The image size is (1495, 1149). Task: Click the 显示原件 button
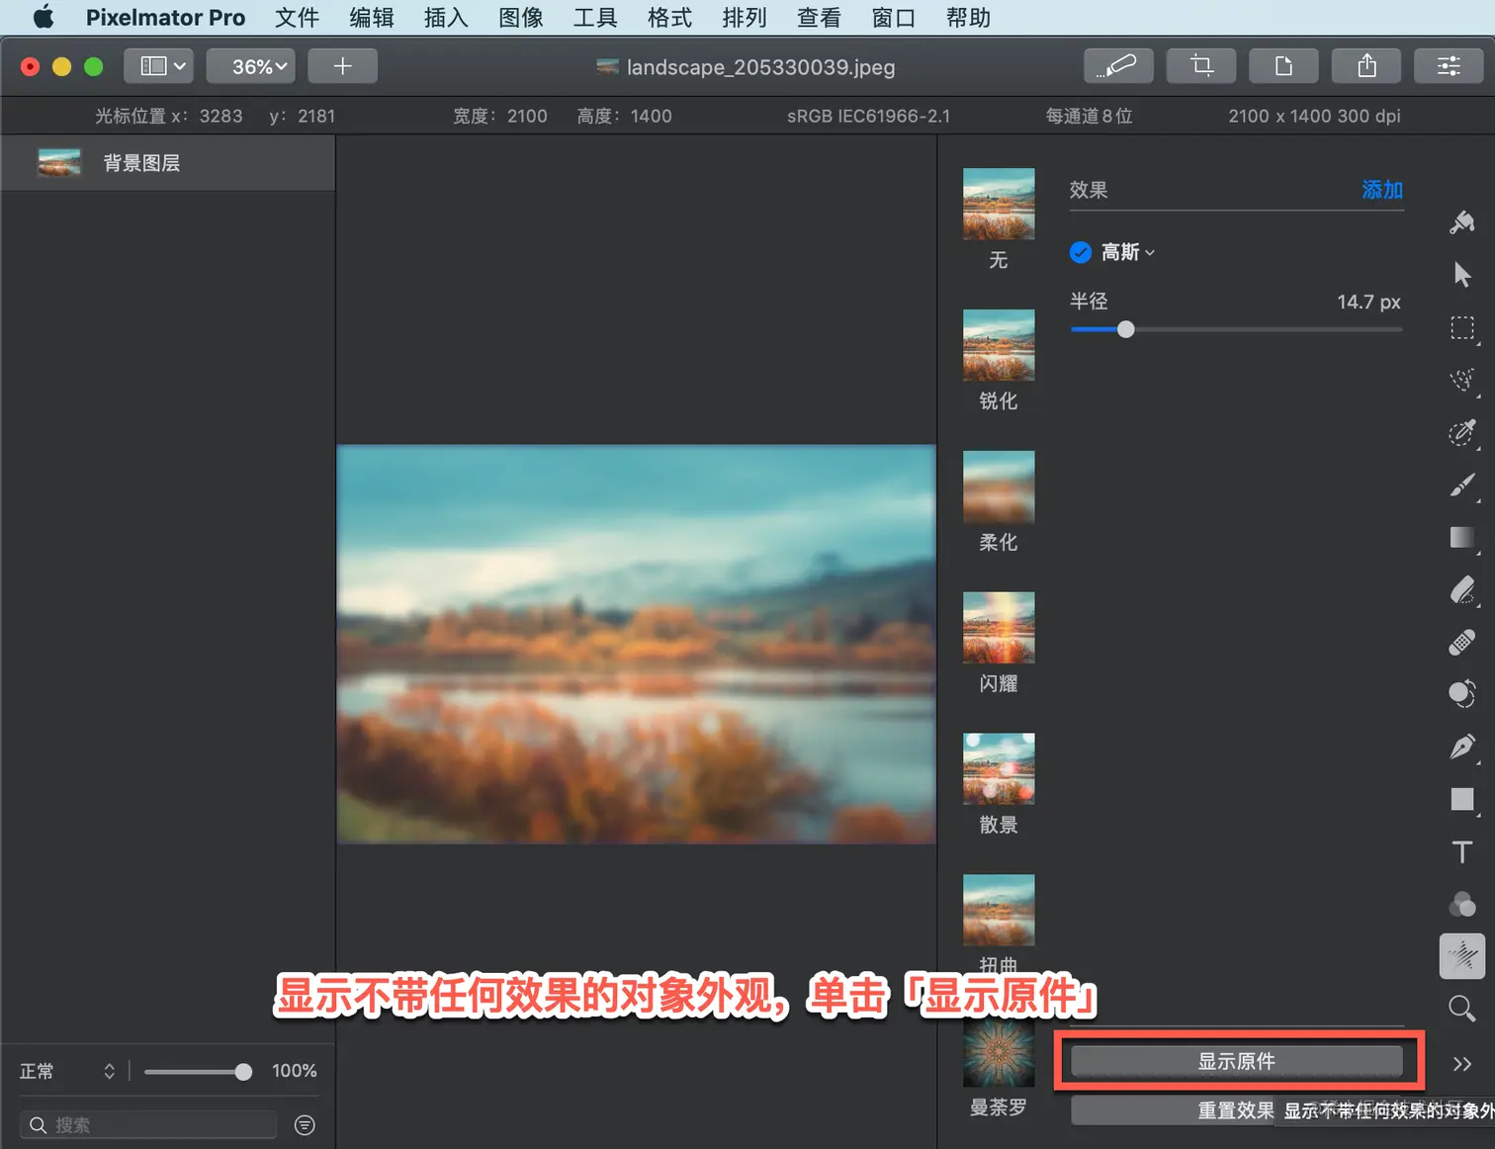pos(1236,1061)
